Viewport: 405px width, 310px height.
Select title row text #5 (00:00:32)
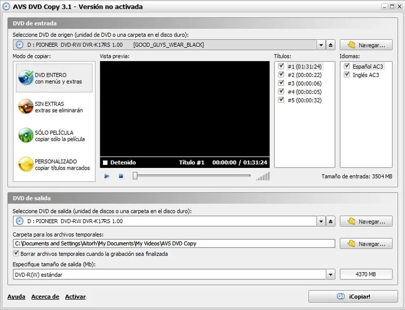(x=305, y=100)
